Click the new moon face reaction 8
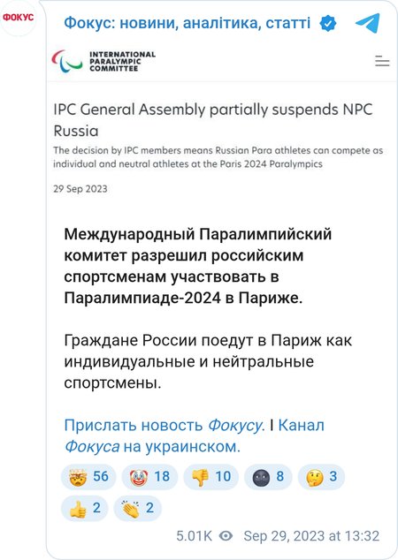This screenshot has height=560, width=398. (268, 477)
